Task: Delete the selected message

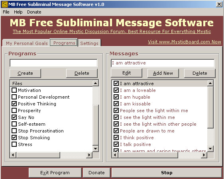Action: (x=200, y=73)
